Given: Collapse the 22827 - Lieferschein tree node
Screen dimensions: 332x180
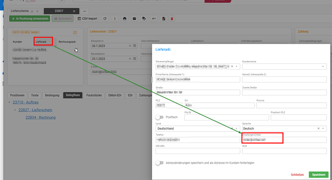Looking at the screenshot, I should pyautogui.click(x=15, y=110).
